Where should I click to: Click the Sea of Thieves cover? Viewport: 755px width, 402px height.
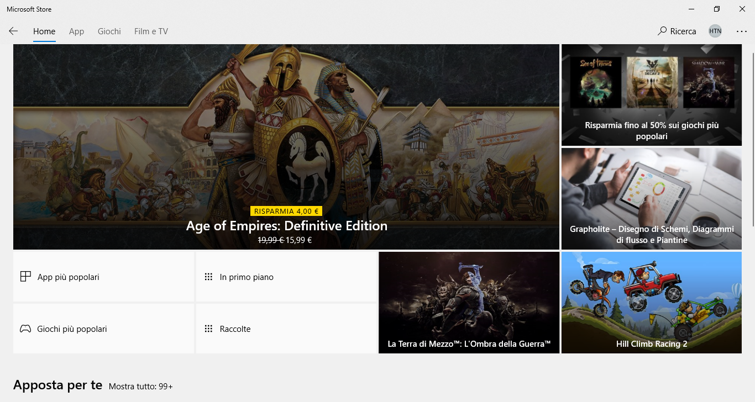point(595,82)
